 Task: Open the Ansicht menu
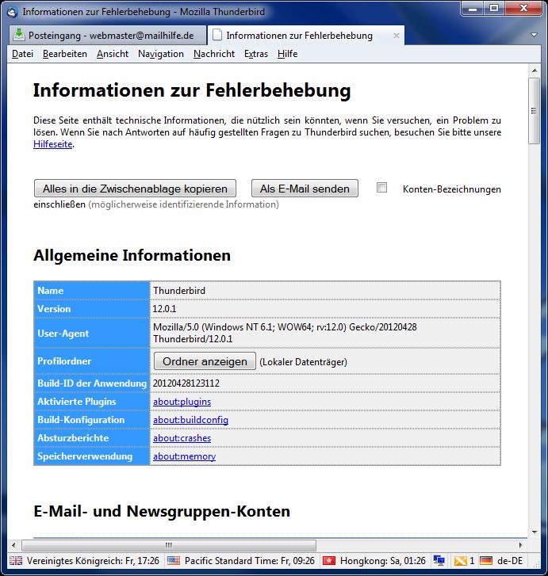tap(113, 54)
